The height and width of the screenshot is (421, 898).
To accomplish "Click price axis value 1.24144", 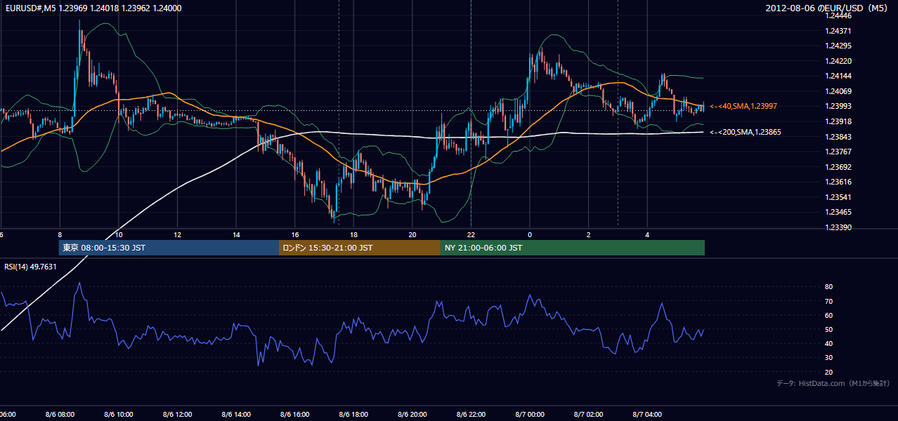I will 838,76.
